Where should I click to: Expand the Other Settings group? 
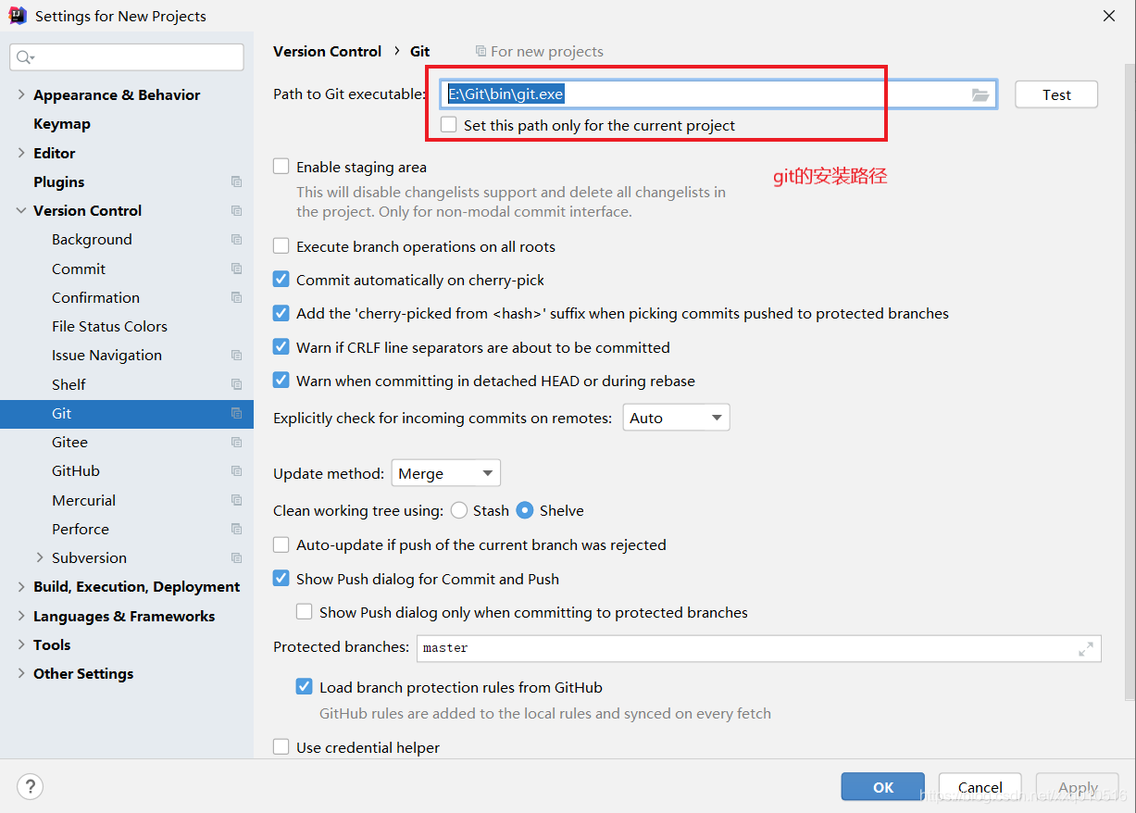21,673
